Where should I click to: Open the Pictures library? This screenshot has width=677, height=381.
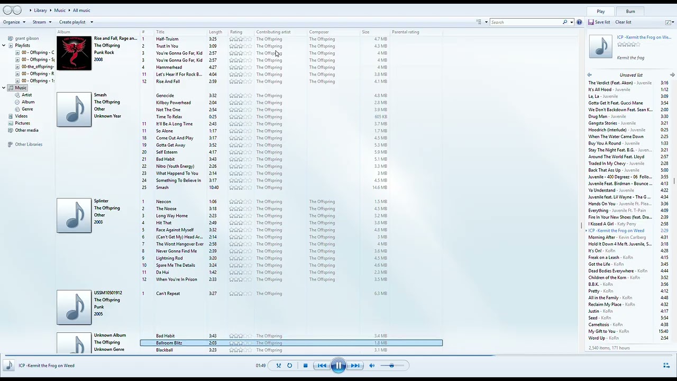click(x=22, y=123)
